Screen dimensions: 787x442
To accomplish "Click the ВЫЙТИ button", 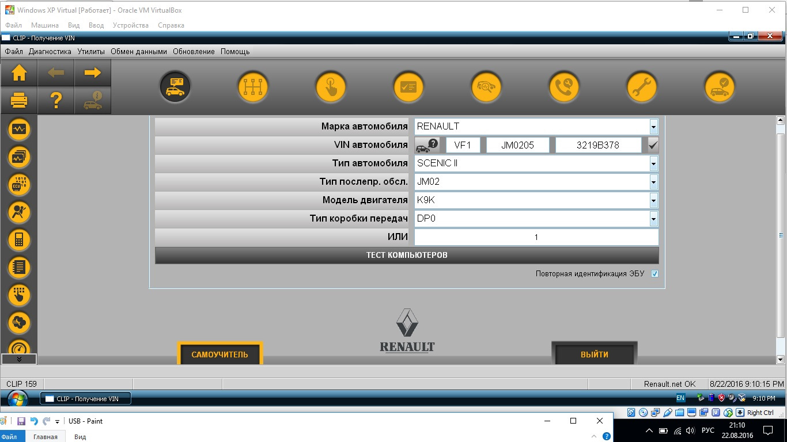I will [x=595, y=354].
